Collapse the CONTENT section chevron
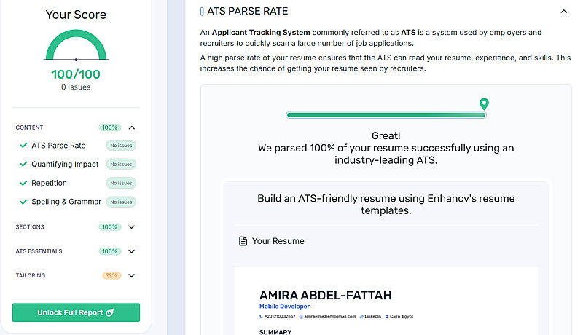 (132, 127)
